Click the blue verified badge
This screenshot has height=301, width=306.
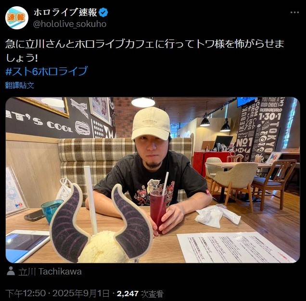(103, 13)
